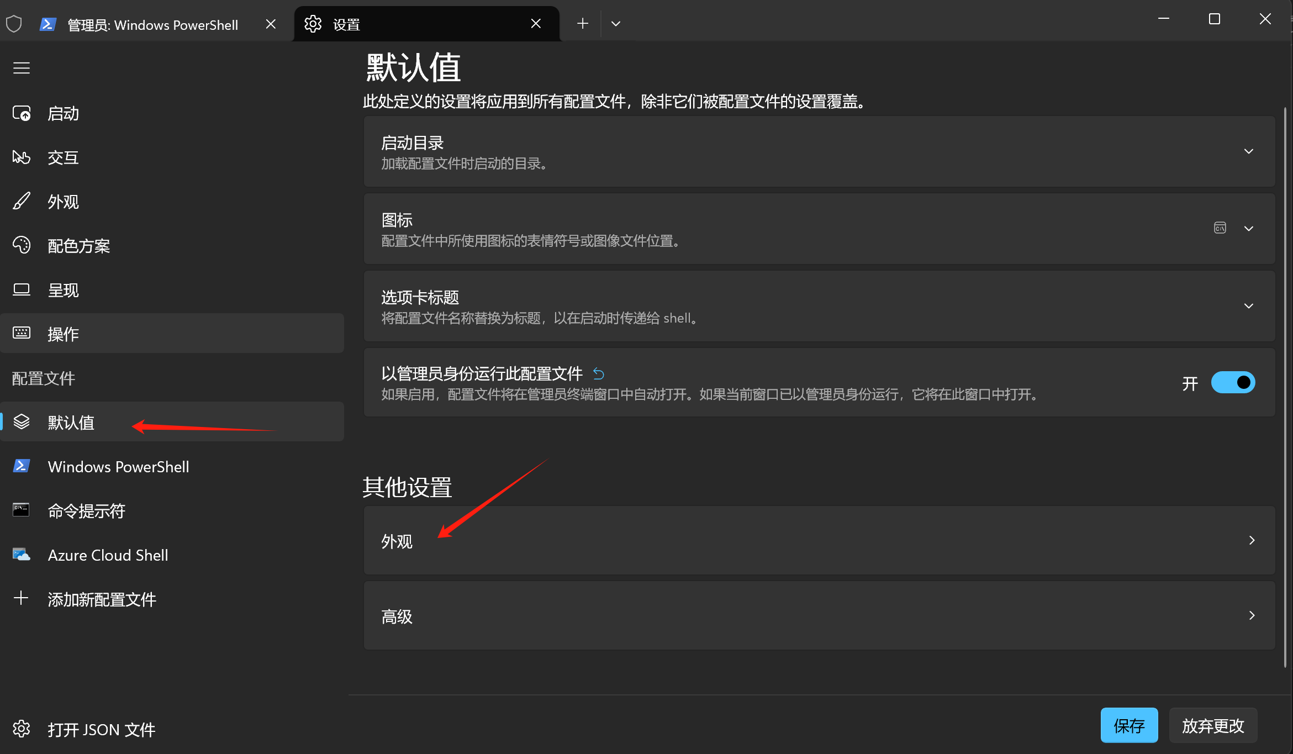Viewport: 1293px width, 754px height.
Task: Click the 保存 save button
Action: click(x=1128, y=725)
